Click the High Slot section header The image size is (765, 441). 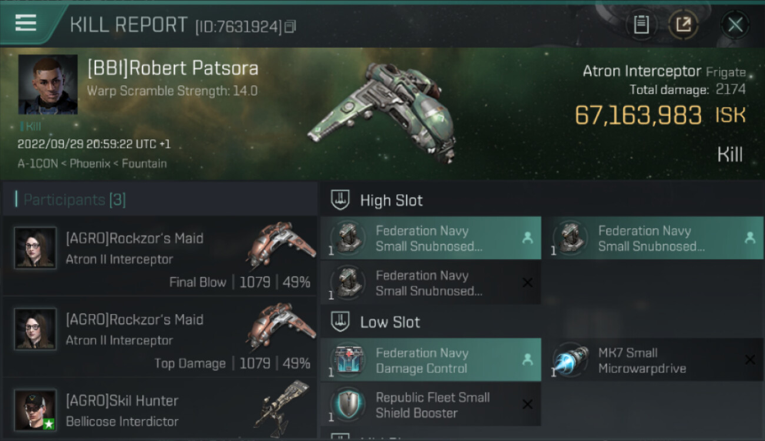coord(391,201)
